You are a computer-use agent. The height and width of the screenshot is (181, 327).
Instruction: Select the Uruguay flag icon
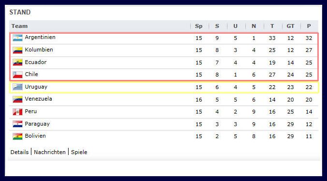[17, 87]
